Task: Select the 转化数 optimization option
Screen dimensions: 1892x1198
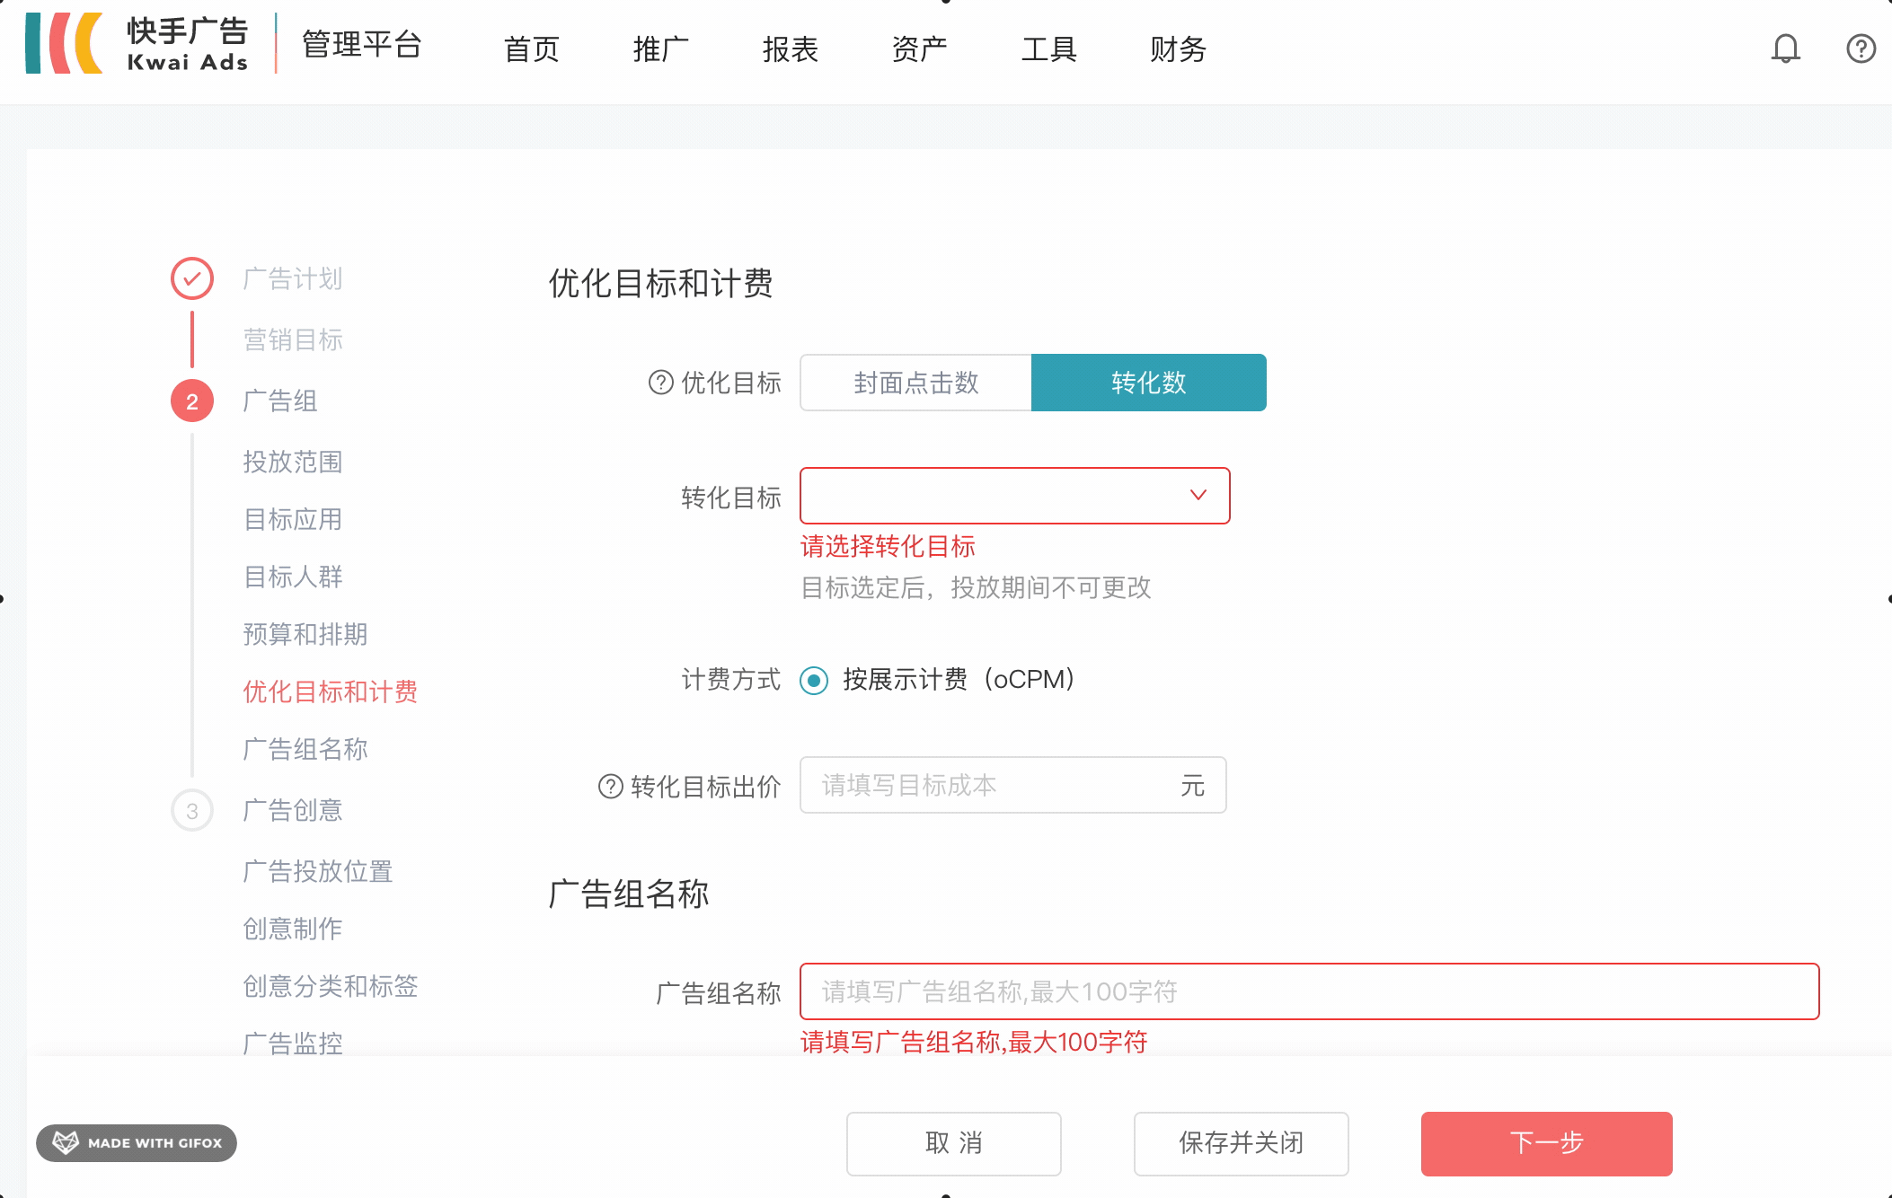Action: [x=1147, y=382]
